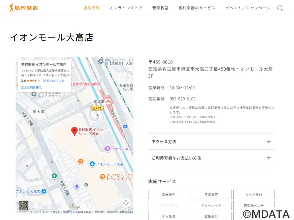Click the gray marker beside 高ティアグランデ

tap(34, 94)
